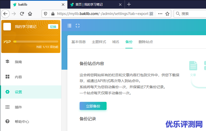
Task: Open the 删除站点 tab
Action: click(146, 42)
